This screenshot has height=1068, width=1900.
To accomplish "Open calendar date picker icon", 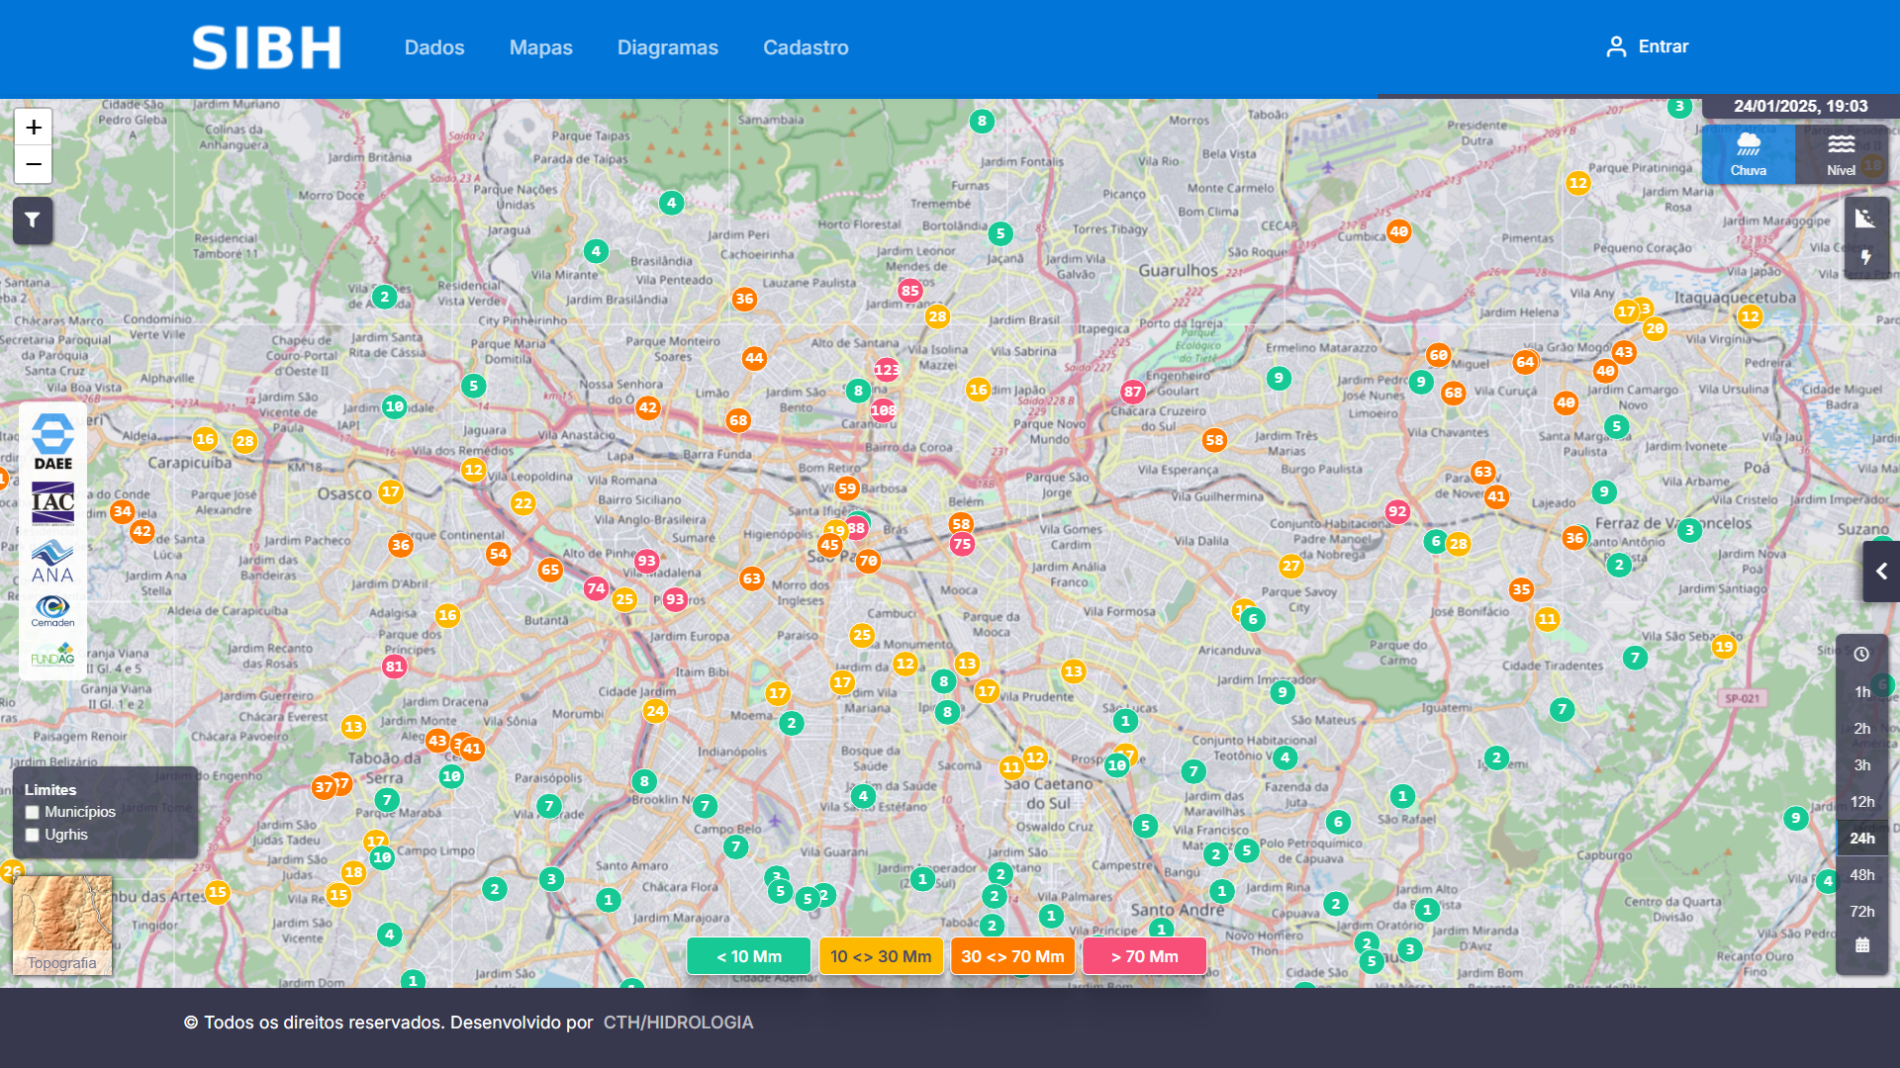I will point(1861,945).
